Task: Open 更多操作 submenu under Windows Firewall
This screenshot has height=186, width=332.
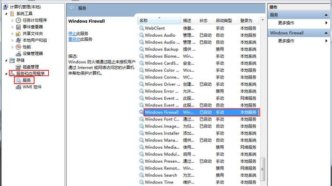Action: (x=299, y=41)
